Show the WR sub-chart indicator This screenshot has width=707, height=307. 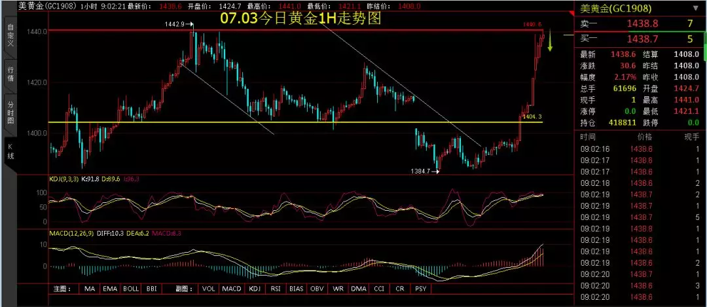pos(338,289)
